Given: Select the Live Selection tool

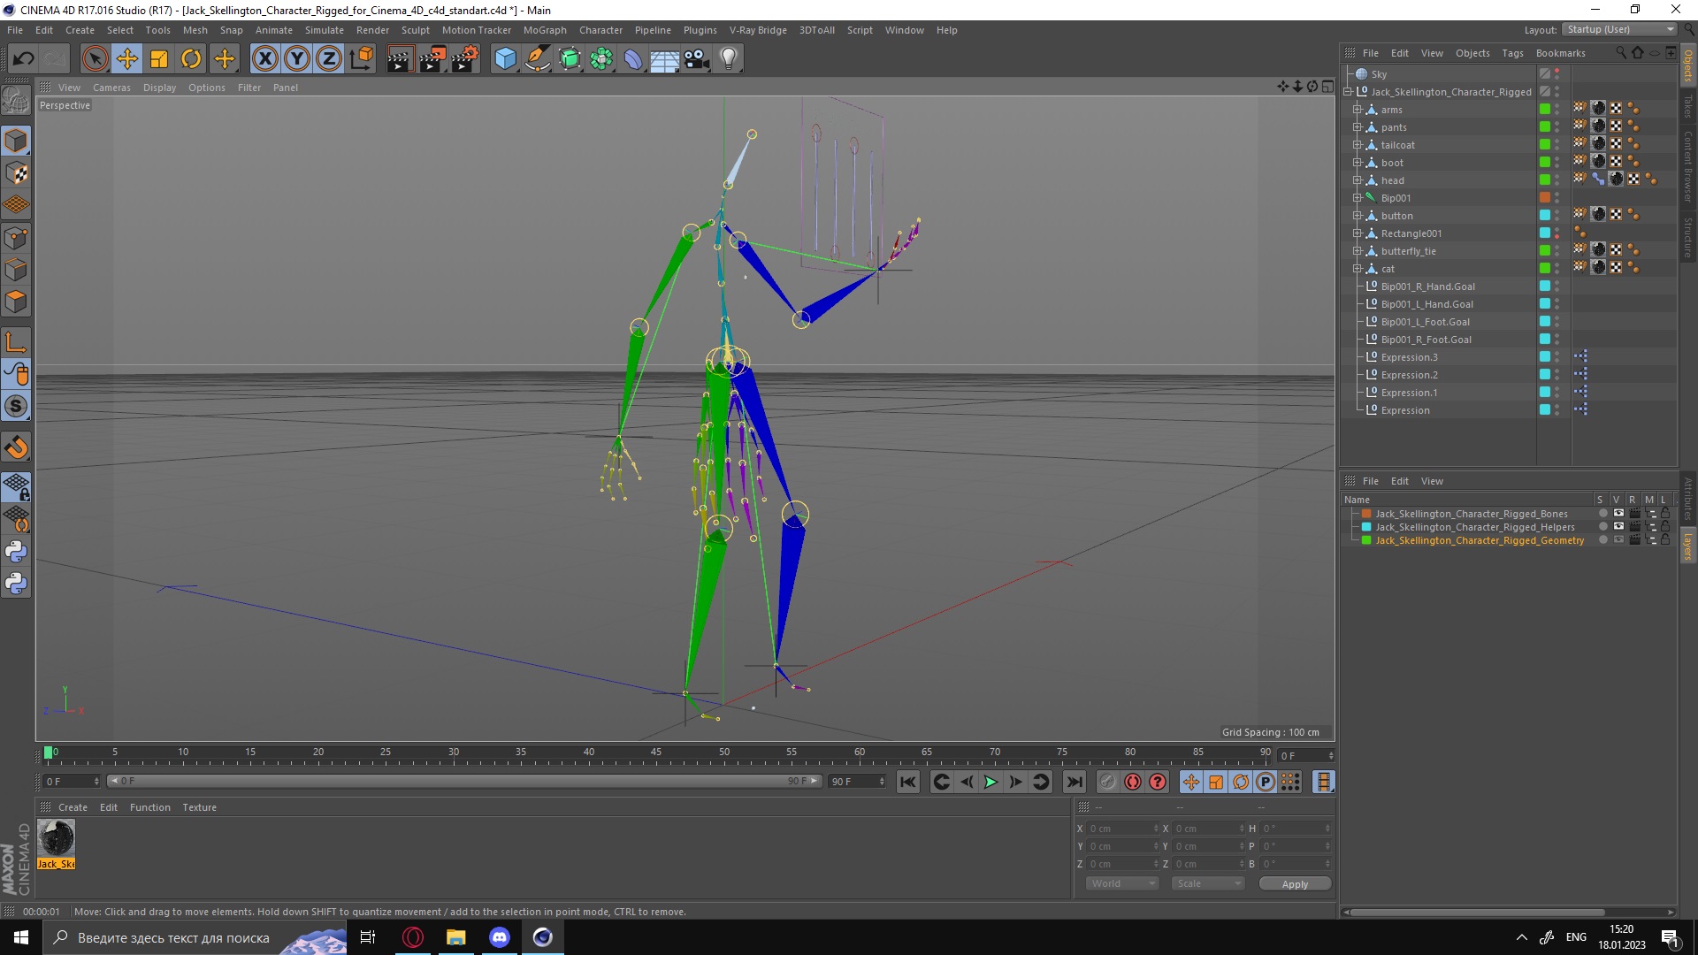Looking at the screenshot, I should [x=95, y=59].
